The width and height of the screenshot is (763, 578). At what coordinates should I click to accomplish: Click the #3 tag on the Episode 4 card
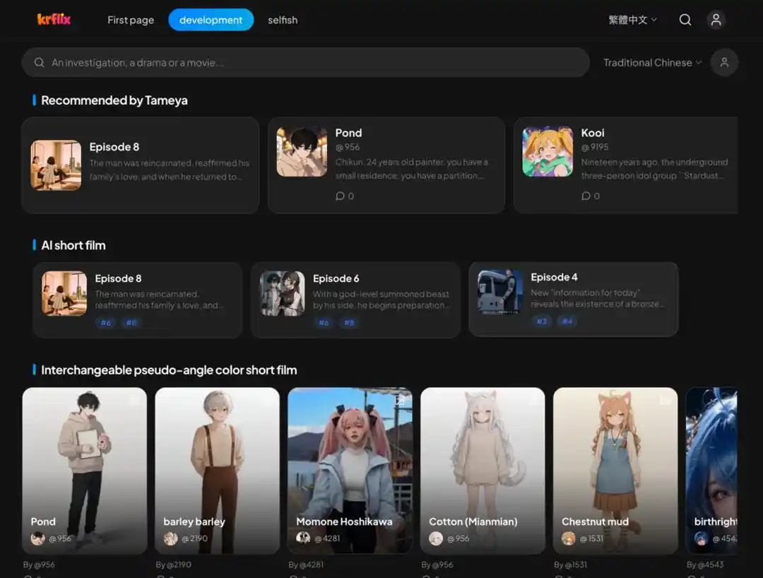pos(542,321)
